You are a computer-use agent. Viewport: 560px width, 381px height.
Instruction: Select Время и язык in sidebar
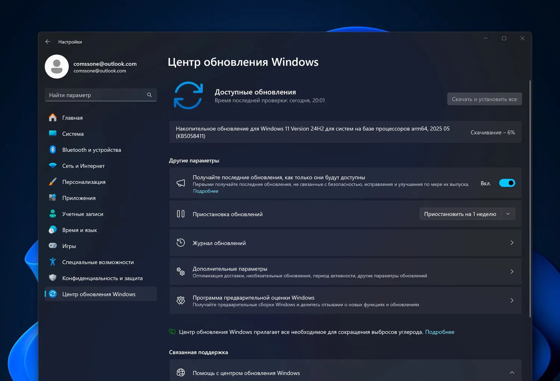101,230
